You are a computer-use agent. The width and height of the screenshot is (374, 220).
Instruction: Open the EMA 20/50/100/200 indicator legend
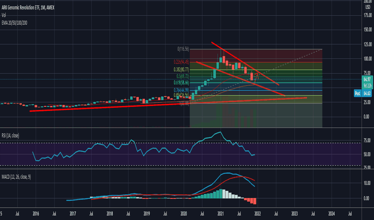(x=14, y=23)
